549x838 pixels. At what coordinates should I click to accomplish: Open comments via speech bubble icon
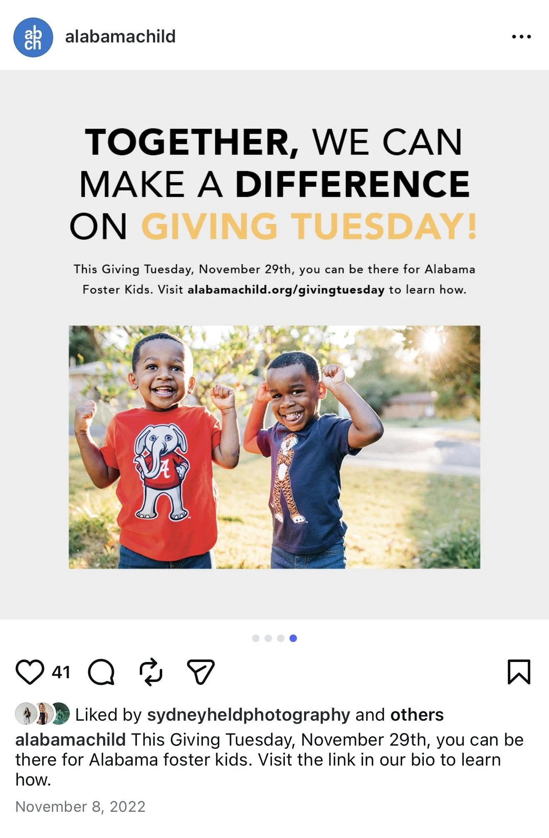pos(101,672)
